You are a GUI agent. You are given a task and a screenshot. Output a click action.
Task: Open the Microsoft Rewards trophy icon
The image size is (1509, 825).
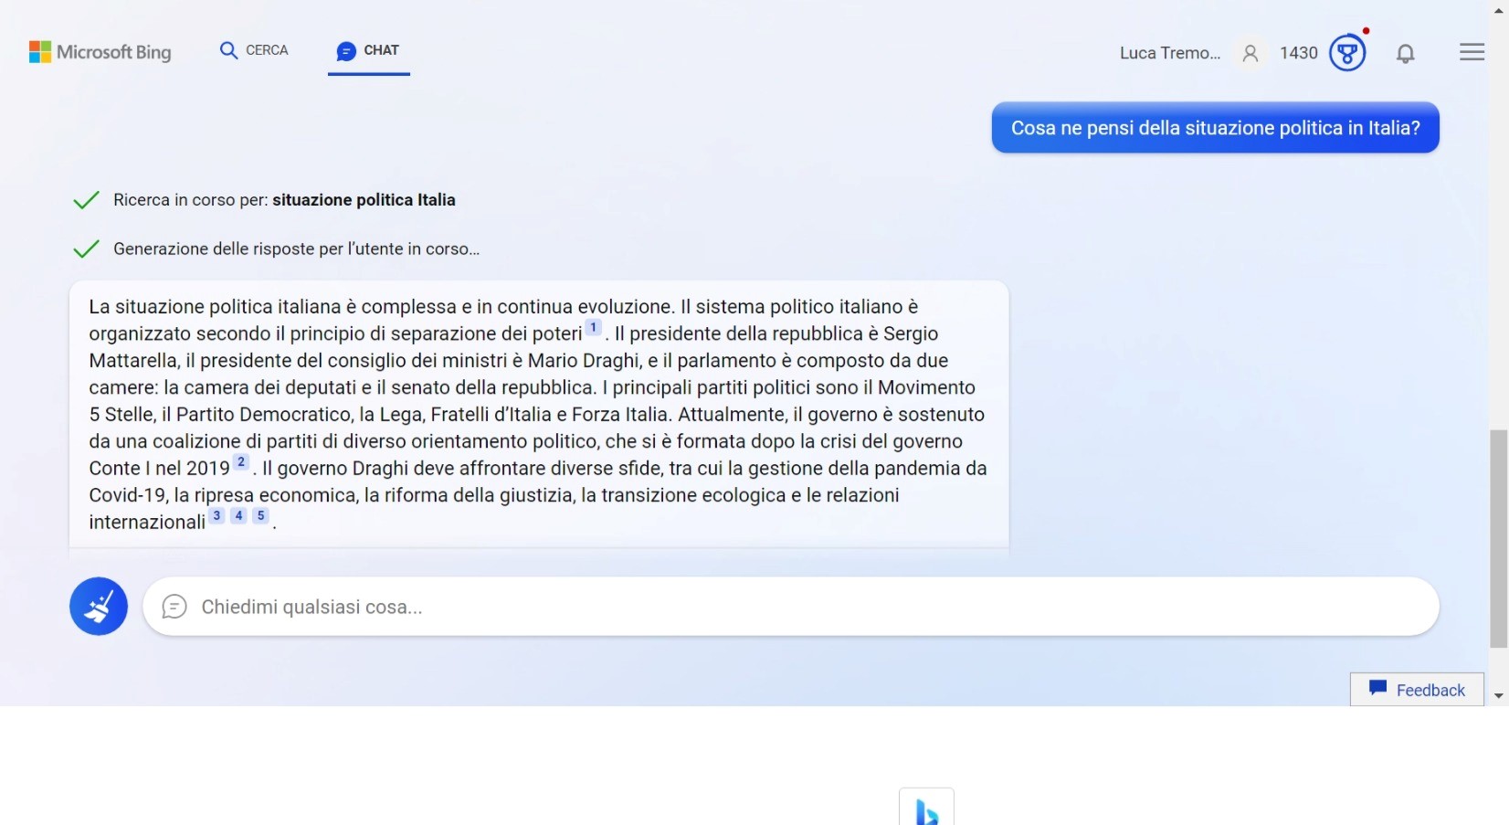1347,53
